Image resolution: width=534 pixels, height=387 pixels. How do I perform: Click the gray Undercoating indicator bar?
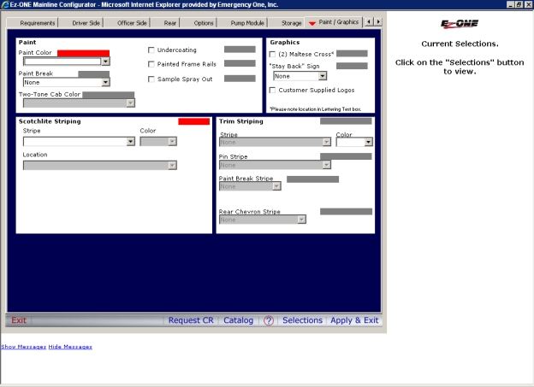240,50
